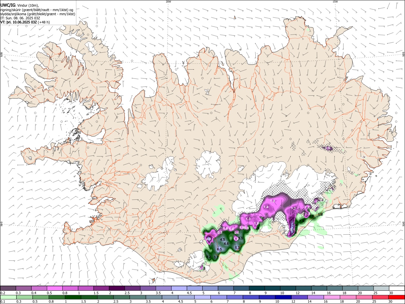Click the 0.8 snowfall value on the map
This screenshot has height=304, width=405.
click(247, 228)
